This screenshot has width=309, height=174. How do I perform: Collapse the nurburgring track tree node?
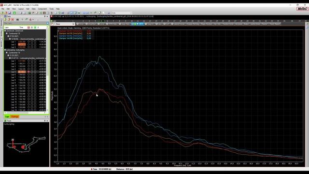click(x=5, y=50)
